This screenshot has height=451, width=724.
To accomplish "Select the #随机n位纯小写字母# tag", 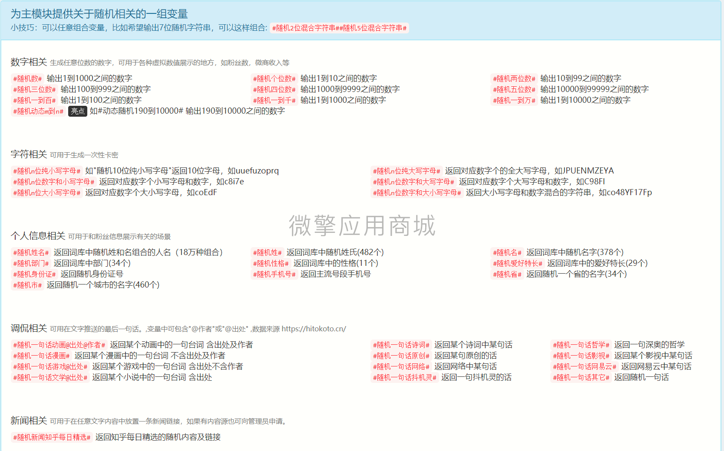I will pyautogui.click(x=46, y=171).
